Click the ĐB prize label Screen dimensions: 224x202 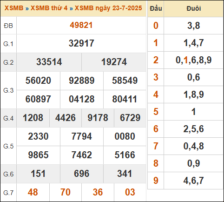click(8, 26)
